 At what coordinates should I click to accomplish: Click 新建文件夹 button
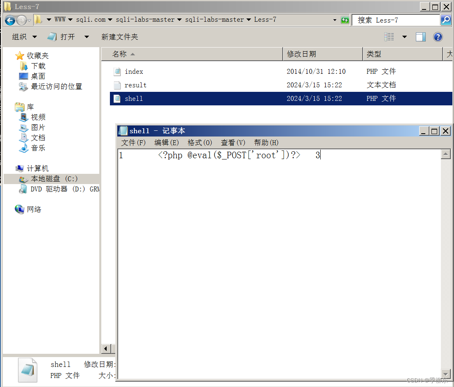[x=120, y=37]
